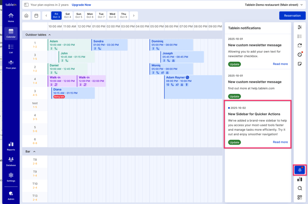Click the notifications bell icon
The width and height of the screenshot is (308, 204).
pos(300,170)
